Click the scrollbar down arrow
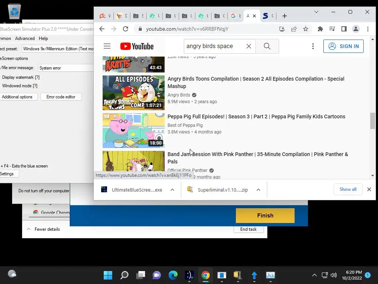The width and height of the screenshot is (378, 284). [372, 176]
